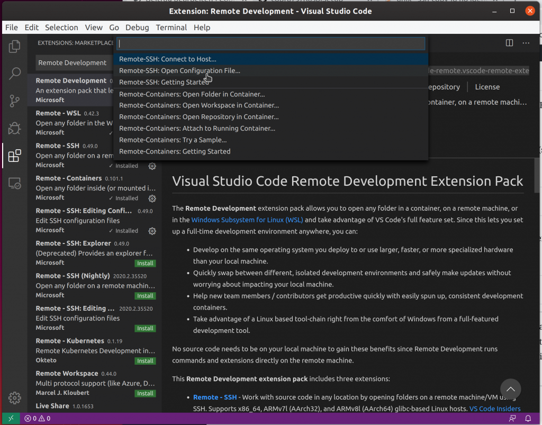The height and width of the screenshot is (425, 542).
Task: Choose Remote-Containers: Open Folder in Container
Action: pyautogui.click(x=270, y=94)
